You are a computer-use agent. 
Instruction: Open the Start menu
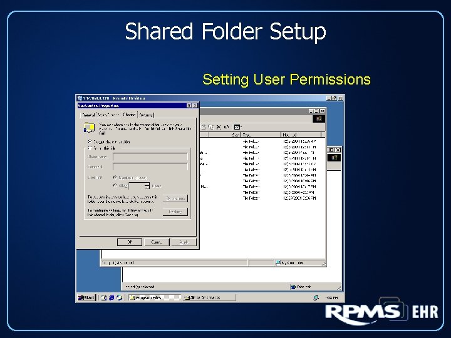(x=86, y=298)
